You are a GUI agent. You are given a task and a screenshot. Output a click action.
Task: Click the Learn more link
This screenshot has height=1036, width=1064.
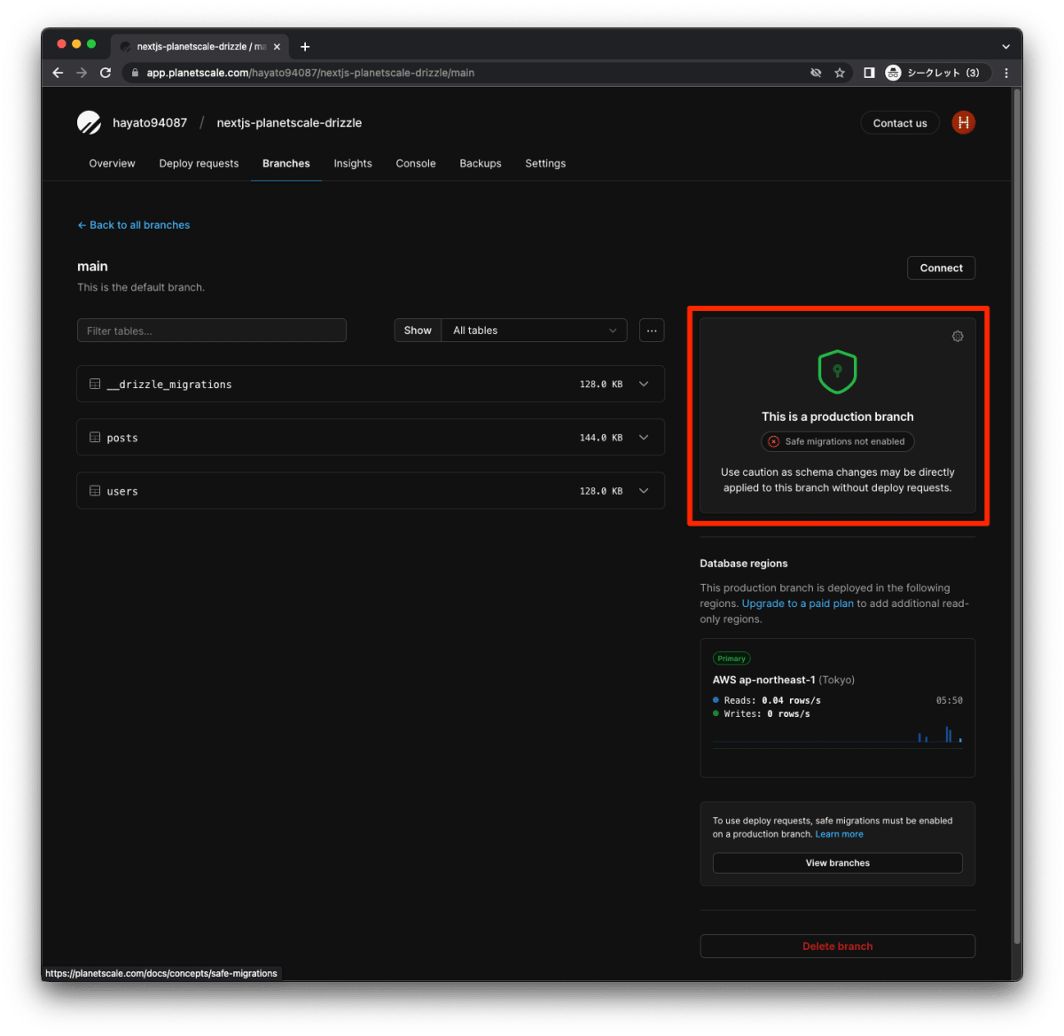tap(839, 834)
